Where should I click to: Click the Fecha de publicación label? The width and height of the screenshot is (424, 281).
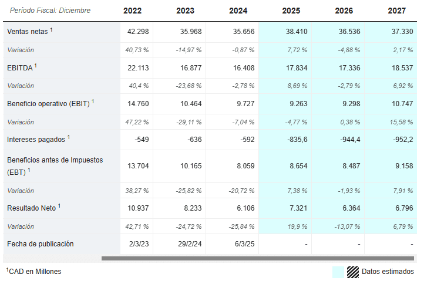point(41,243)
